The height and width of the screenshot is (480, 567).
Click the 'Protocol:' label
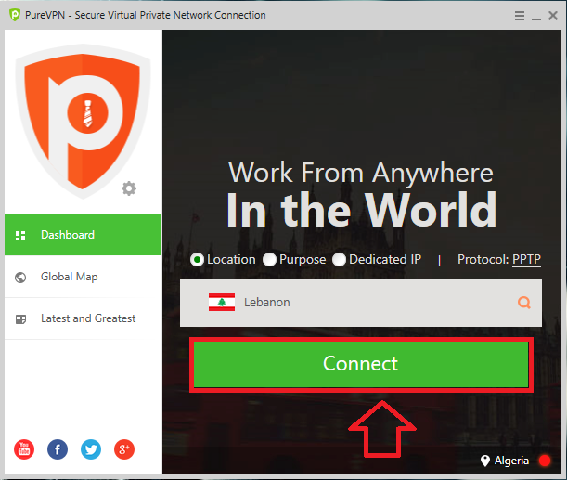pyautogui.click(x=483, y=259)
